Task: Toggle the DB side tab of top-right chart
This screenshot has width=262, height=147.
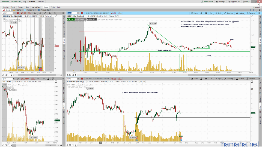Action: pyautogui.click(x=260, y=46)
